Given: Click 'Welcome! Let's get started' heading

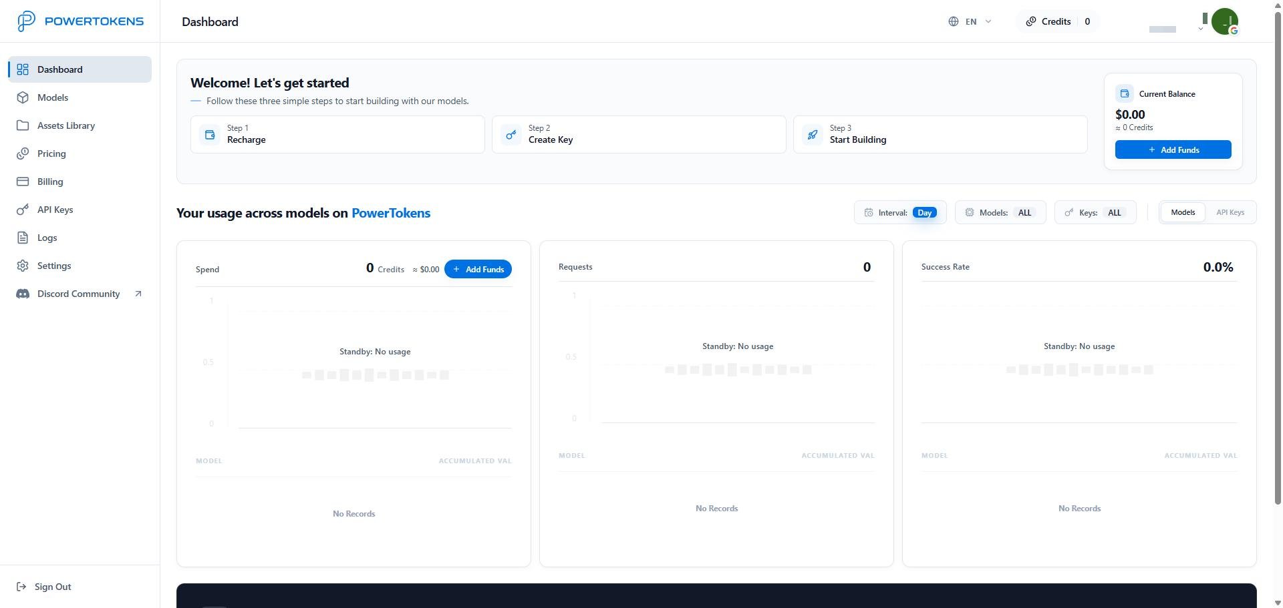Looking at the screenshot, I should [269, 83].
